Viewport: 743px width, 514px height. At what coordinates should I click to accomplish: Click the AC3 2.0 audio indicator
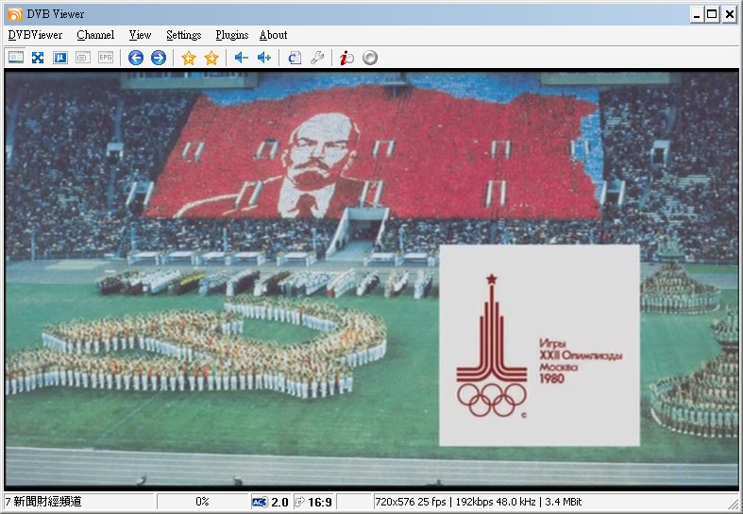click(270, 502)
